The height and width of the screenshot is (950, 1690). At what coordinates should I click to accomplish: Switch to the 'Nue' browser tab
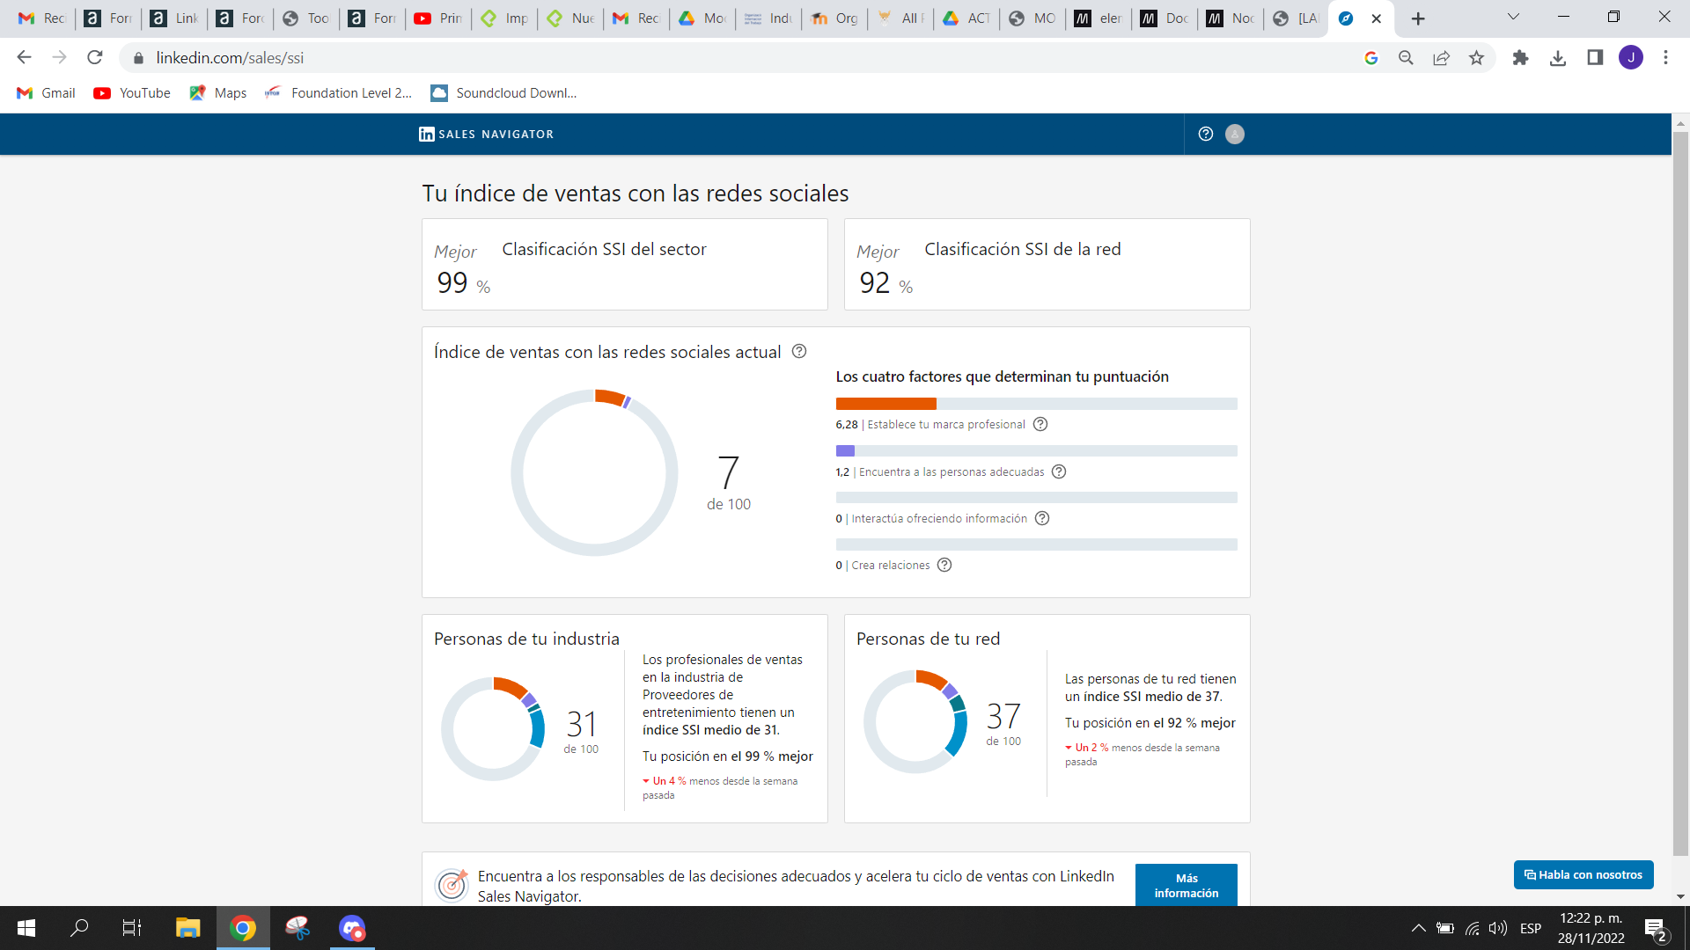(x=570, y=18)
